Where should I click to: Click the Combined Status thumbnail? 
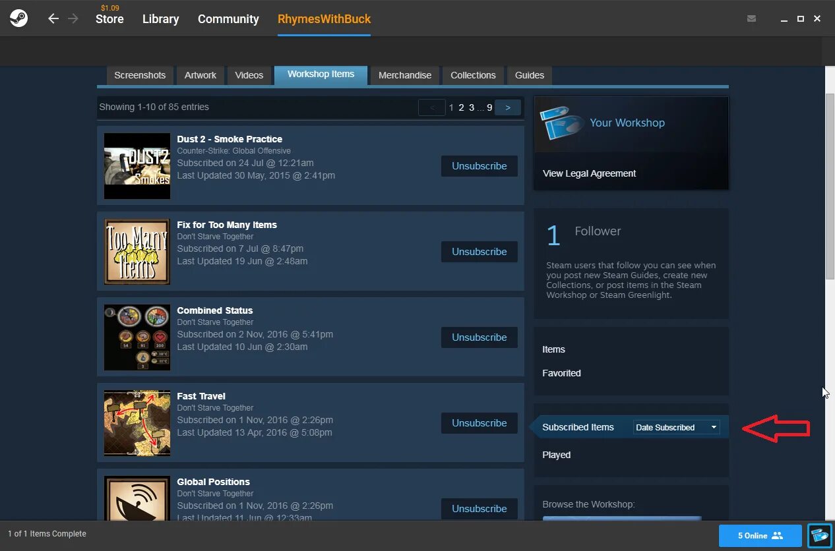[137, 337]
